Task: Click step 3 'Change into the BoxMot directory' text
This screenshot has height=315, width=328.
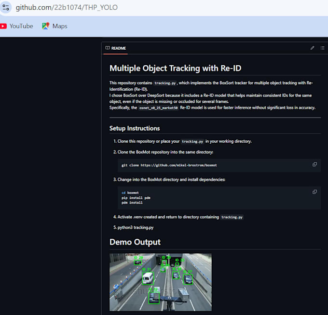Action: tap(171, 179)
